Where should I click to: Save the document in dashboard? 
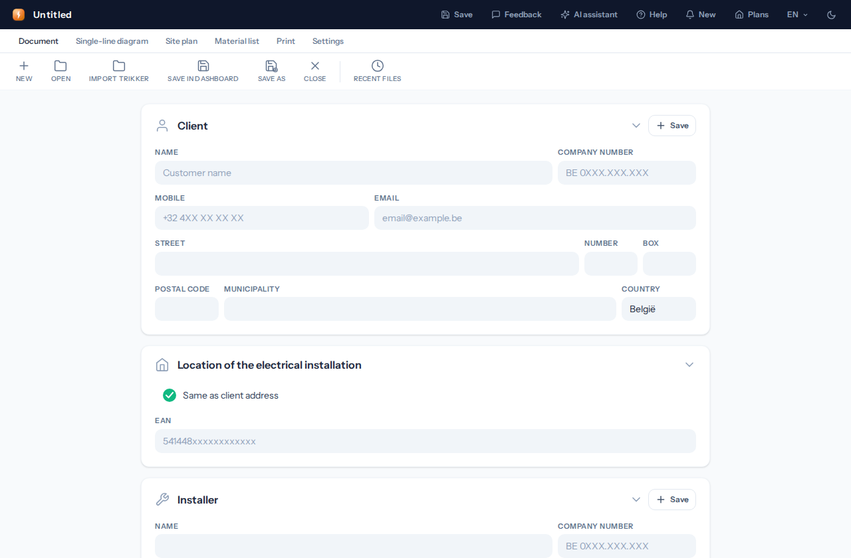pyautogui.click(x=203, y=70)
